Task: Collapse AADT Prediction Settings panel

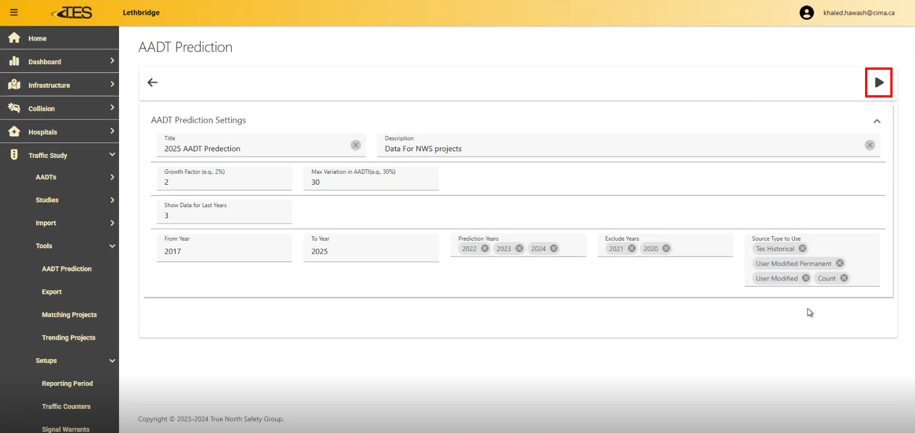Action: pyautogui.click(x=877, y=121)
